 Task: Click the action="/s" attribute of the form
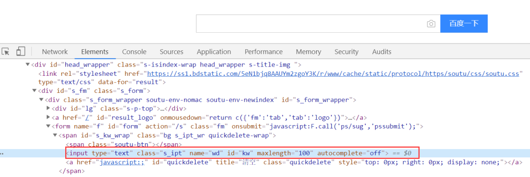tap(166, 127)
